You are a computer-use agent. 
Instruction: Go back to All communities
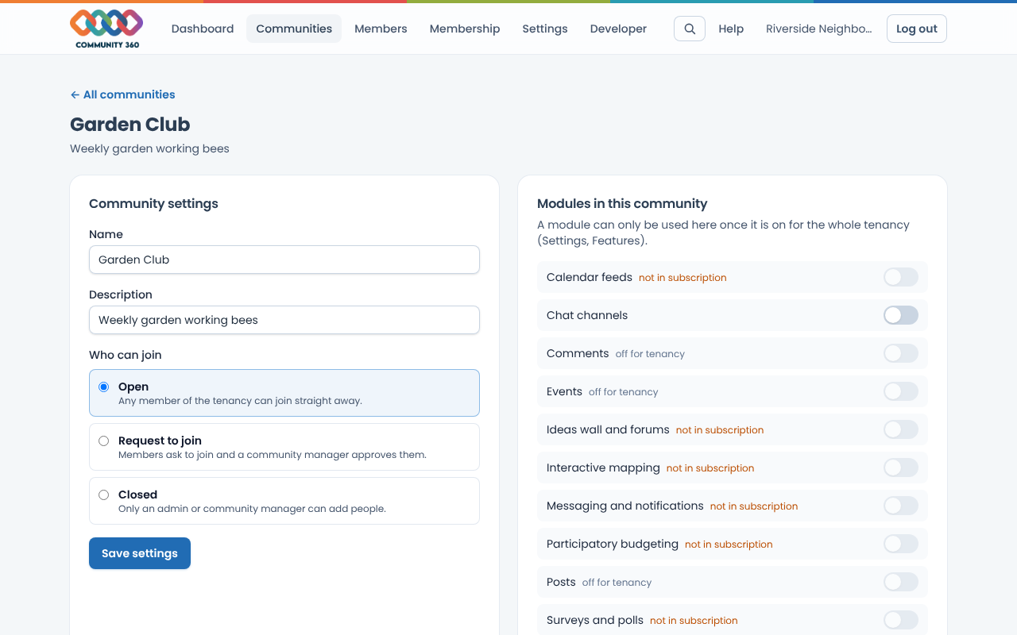[122, 94]
